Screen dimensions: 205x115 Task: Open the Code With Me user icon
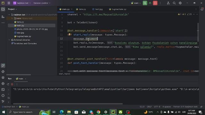168,3
